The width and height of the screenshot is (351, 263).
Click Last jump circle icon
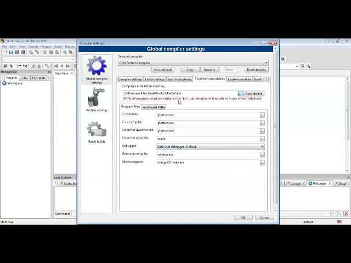pyautogui.click(x=62, y=66)
